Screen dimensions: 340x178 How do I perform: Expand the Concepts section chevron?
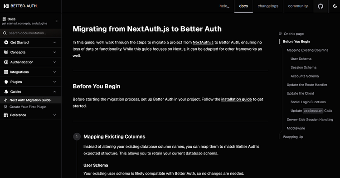point(55,52)
